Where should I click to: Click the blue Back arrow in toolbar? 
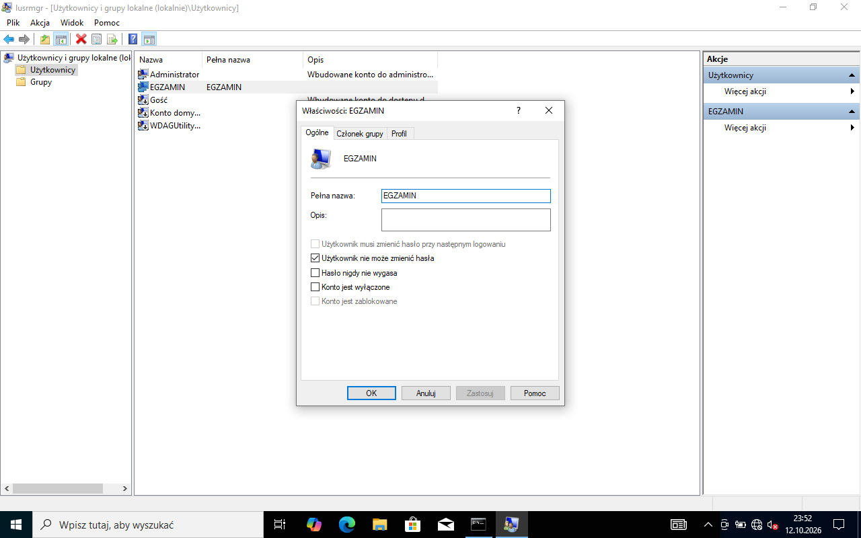(x=9, y=39)
